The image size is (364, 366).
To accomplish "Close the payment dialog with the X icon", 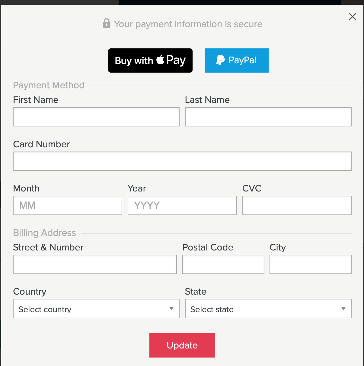I will point(352,17).
